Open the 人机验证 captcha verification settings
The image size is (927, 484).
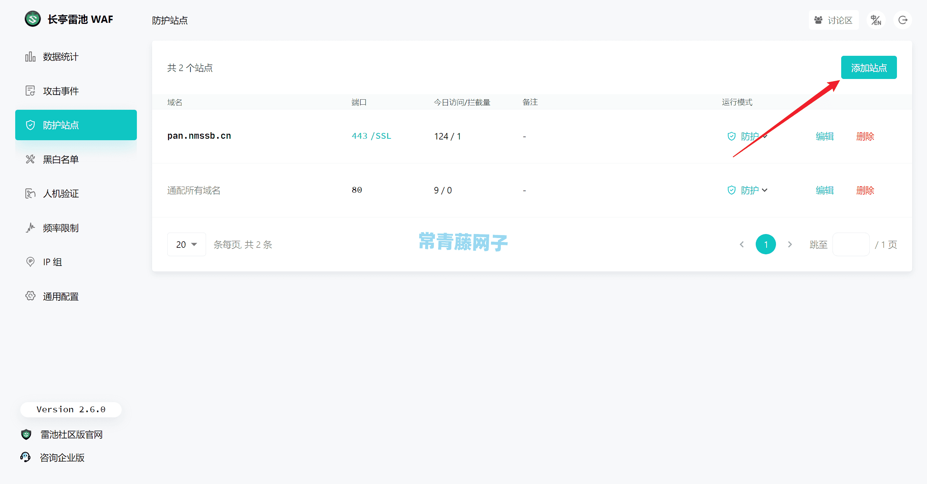click(x=60, y=193)
